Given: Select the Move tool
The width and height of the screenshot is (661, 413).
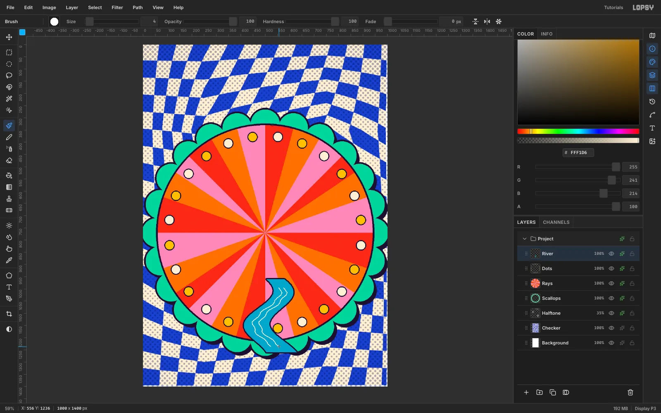Looking at the screenshot, I should point(9,37).
